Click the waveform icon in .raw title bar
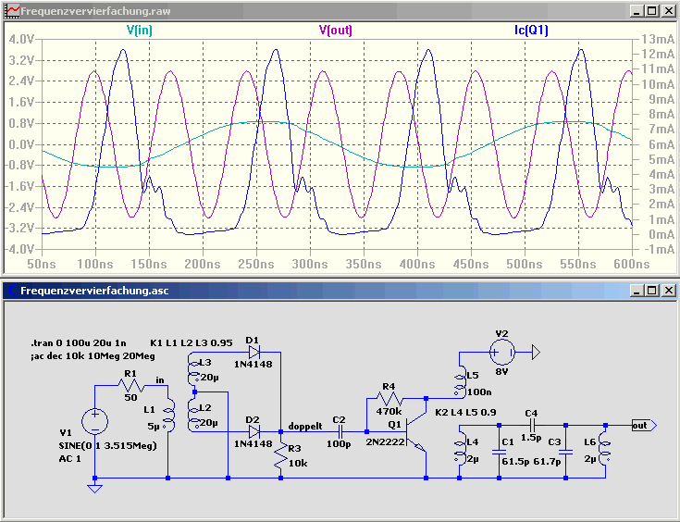The height and width of the screenshot is (522, 680). [x=12, y=11]
